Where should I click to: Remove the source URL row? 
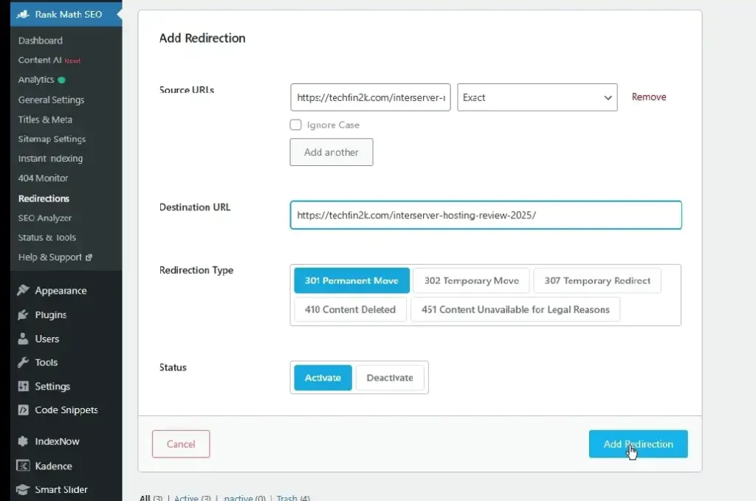click(649, 97)
